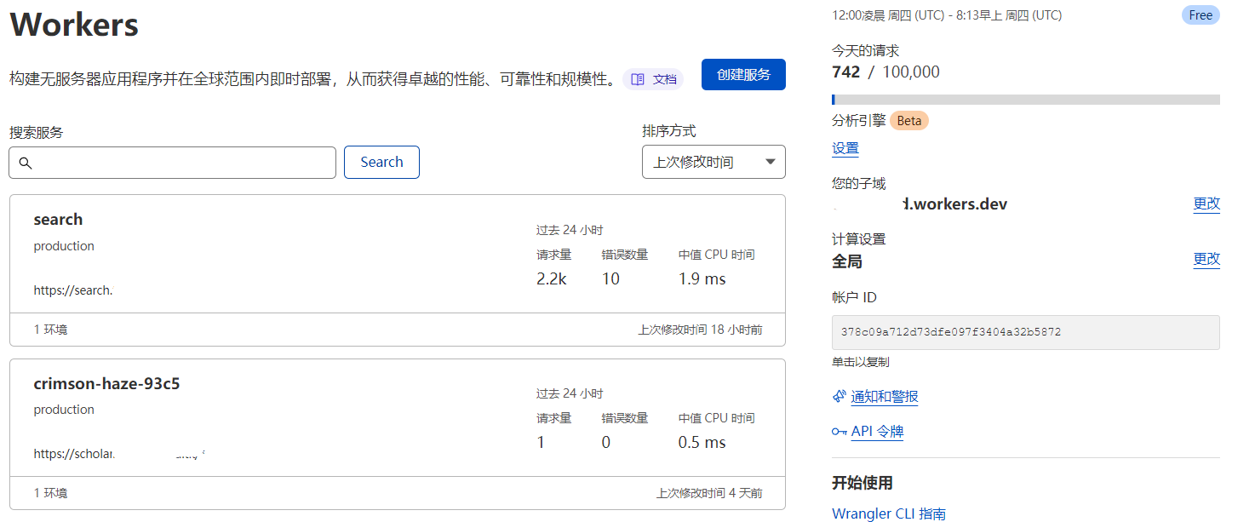Click 更改 next to your subdomain
Viewport: 1255px width, 522px height.
point(1206,204)
